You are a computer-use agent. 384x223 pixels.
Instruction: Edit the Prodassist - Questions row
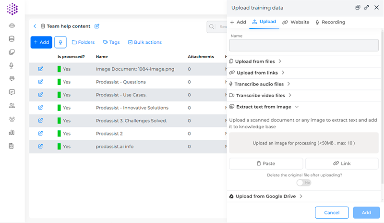click(40, 82)
